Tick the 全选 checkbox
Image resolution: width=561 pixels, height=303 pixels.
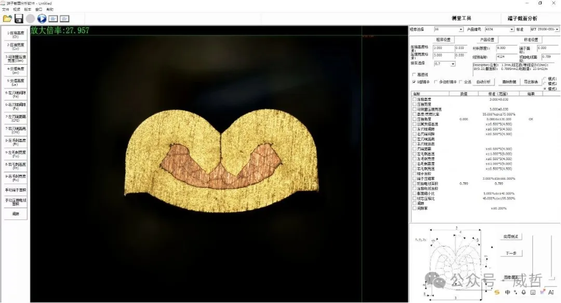pos(460,82)
